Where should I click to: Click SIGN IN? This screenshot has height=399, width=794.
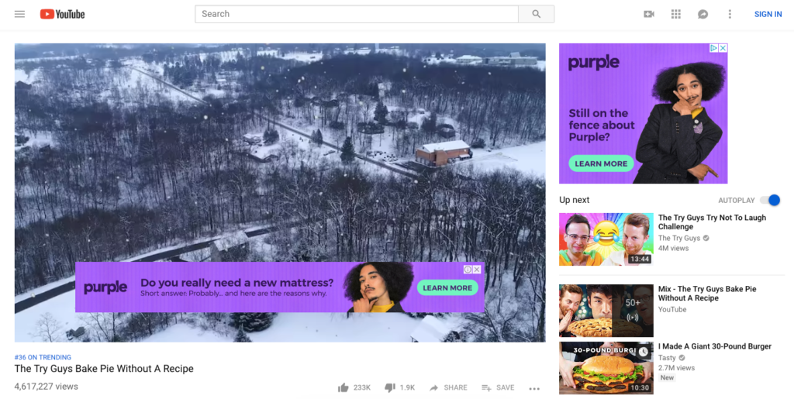(x=768, y=14)
